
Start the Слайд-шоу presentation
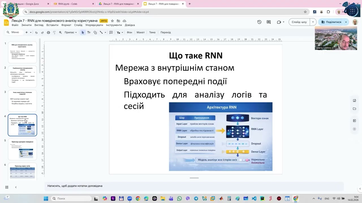tap(299, 22)
